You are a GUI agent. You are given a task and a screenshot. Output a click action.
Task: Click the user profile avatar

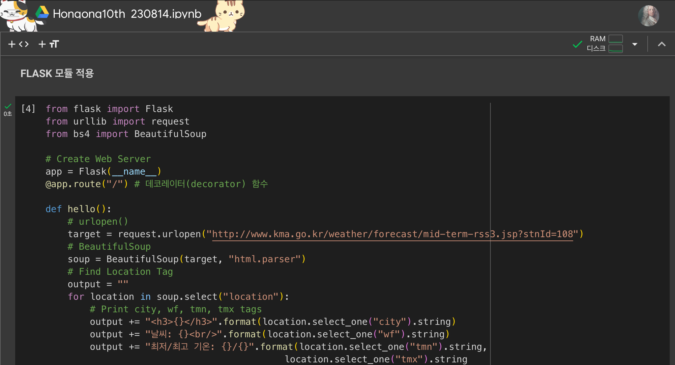(x=648, y=16)
